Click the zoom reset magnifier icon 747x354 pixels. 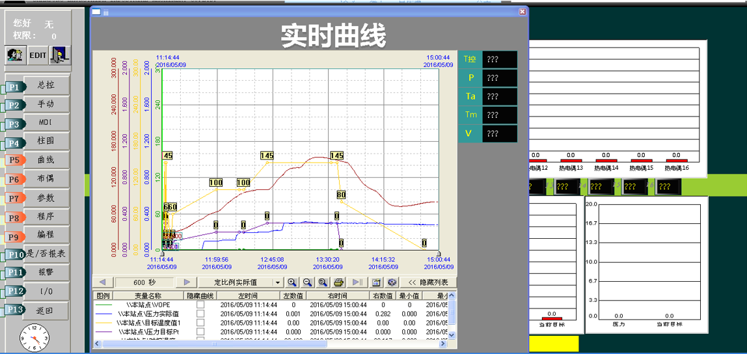pos(323,282)
